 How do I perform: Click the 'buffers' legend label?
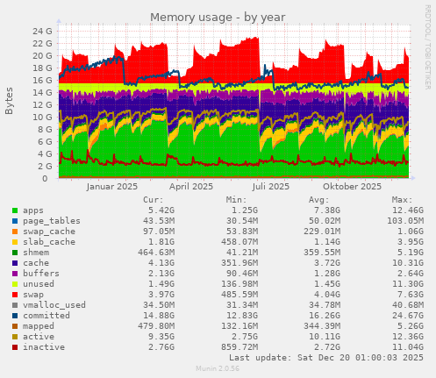(41, 274)
